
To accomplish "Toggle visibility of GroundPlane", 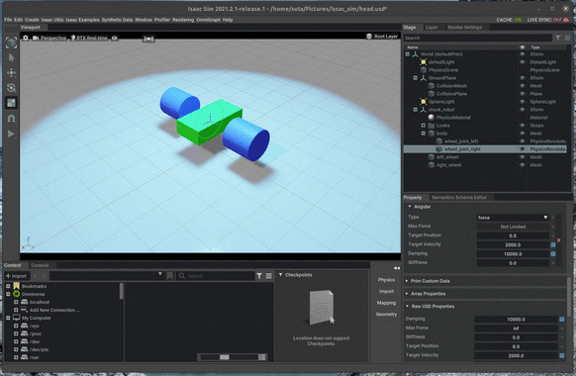I will (522, 78).
